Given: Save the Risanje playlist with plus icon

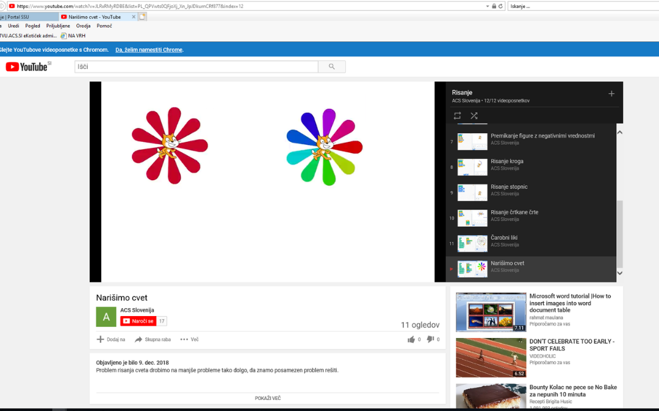Looking at the screenshot, I should pos(611,94).
